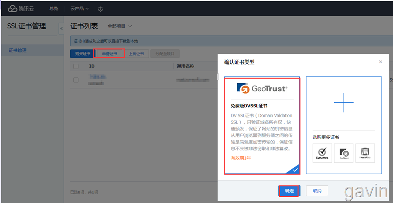
Task: Click the 申请证书 button
Action: pos(109,54)
